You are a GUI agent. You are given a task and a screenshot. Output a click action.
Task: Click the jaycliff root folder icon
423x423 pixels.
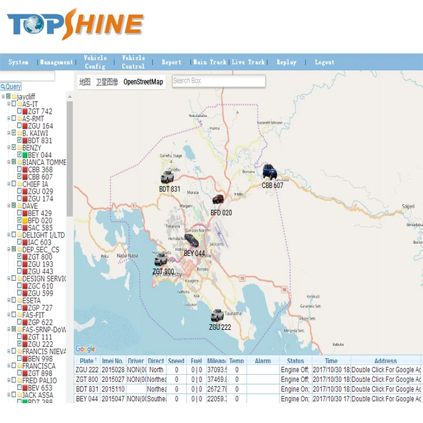[x=14, y=96]
